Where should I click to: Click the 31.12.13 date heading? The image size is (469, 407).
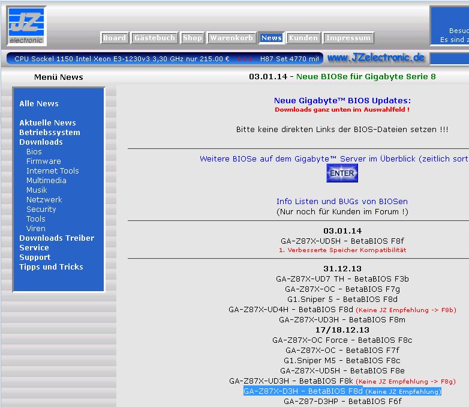point(342,269)
